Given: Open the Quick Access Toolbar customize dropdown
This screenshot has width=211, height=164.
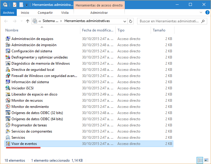Looking at the screenshot, I should point(26,5).
